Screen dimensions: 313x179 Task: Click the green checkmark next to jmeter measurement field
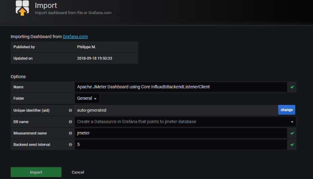292,133
